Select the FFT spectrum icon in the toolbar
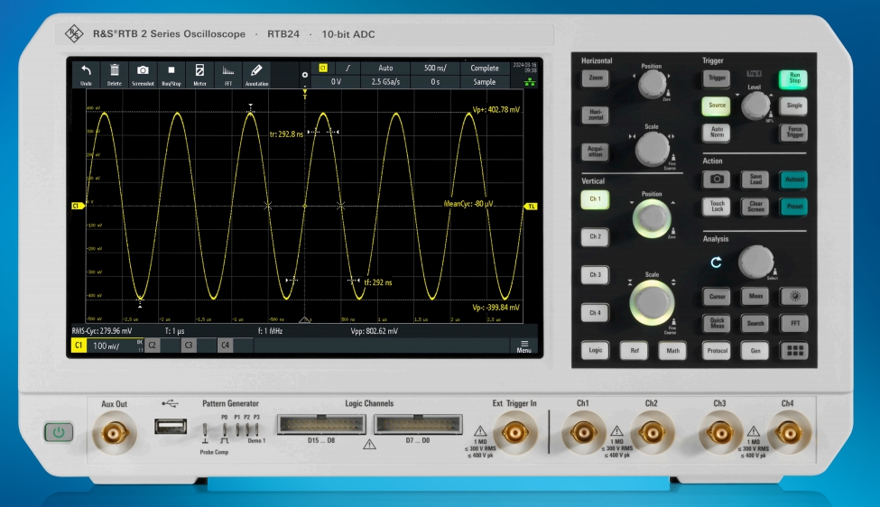880x507 pixels. [227, 74]
